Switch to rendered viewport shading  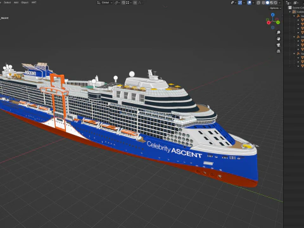coord(275,3)
